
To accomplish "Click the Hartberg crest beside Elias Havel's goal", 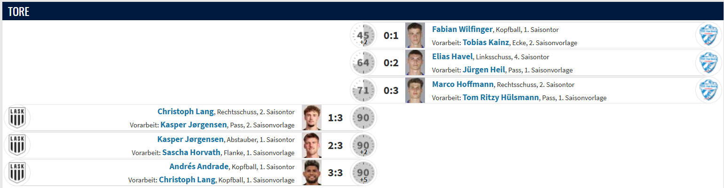I will tap(708, 63).
